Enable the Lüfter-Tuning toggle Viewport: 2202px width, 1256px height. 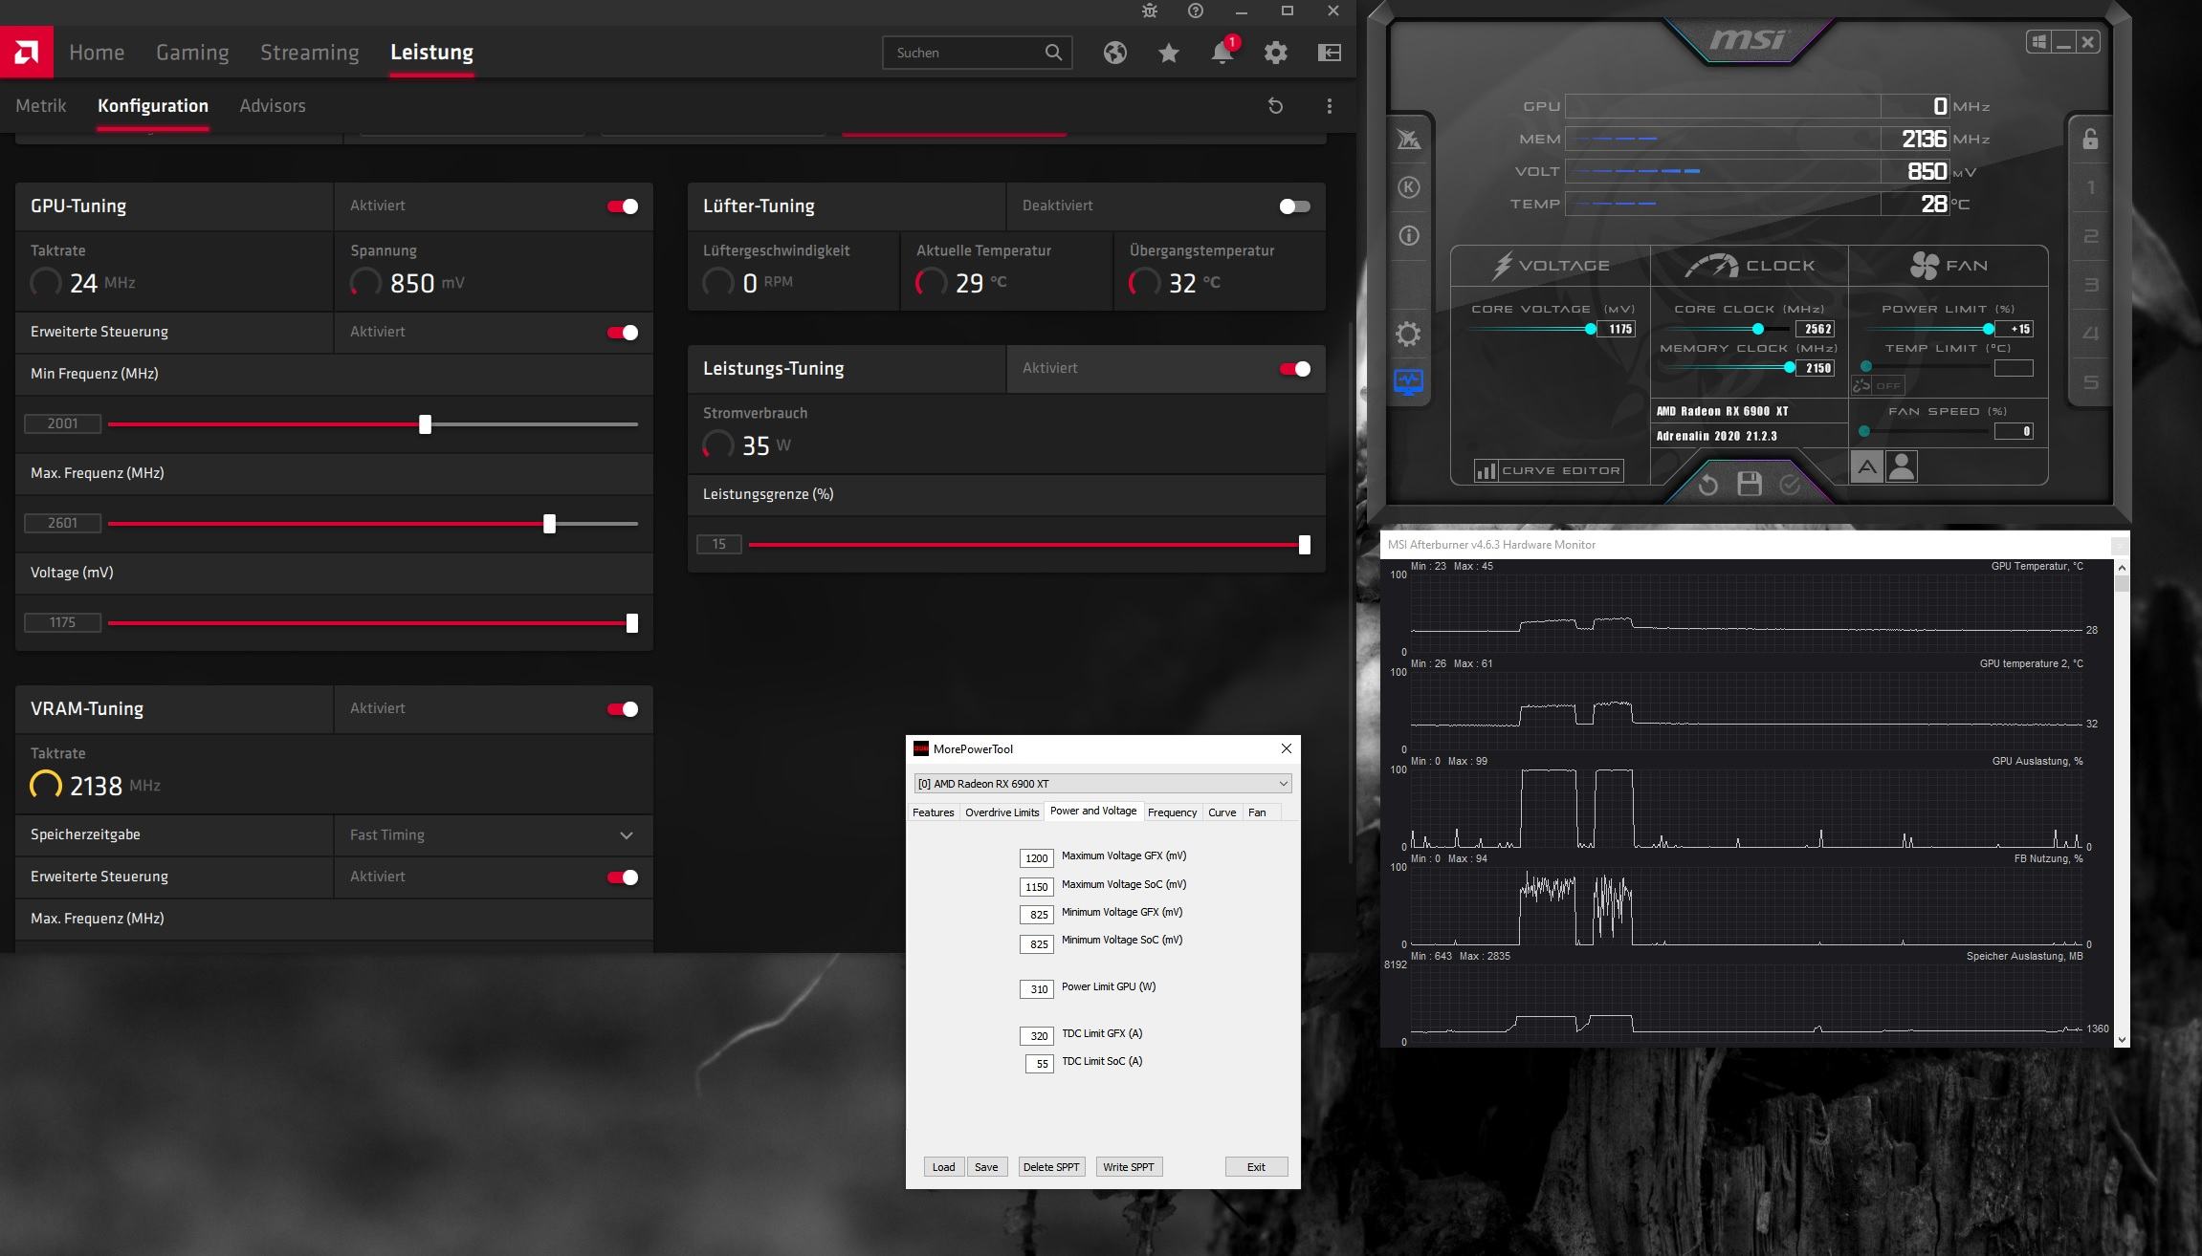point(1295,206)
